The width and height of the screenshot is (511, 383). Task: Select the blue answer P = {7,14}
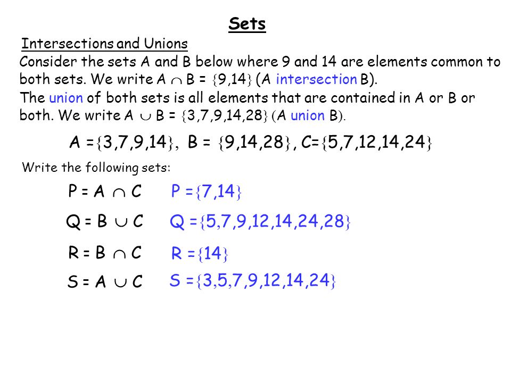click(207, 191)
